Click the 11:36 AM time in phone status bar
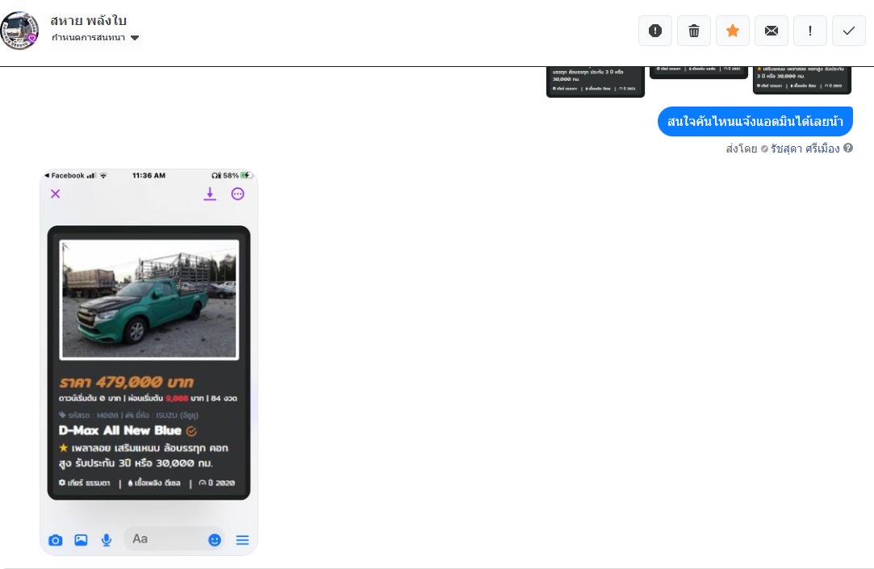This screenshot has width=874, height=569. pos(148,176)
